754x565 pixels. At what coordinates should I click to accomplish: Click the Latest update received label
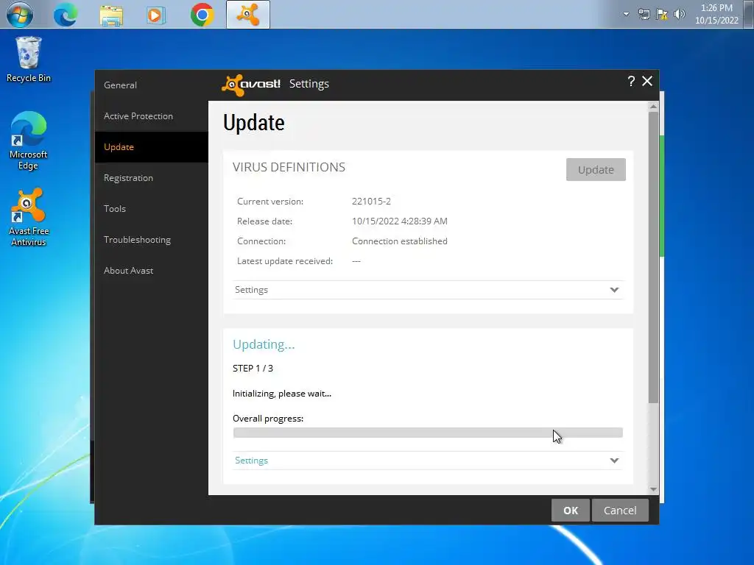[x=285, y=261]
